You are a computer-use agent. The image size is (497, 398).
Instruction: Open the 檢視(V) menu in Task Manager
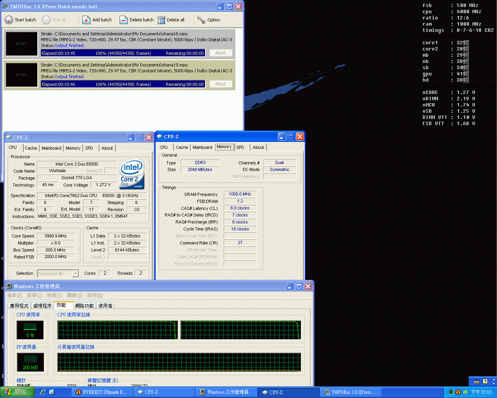[54, 295]
